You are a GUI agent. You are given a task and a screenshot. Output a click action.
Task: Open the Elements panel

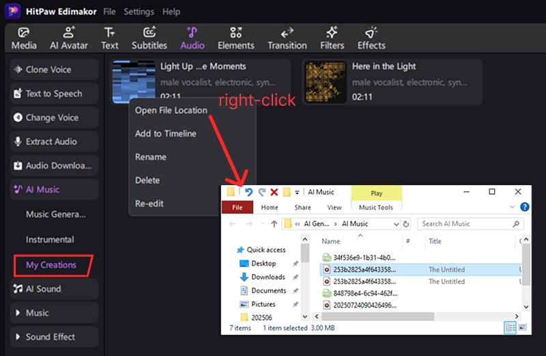235,38
